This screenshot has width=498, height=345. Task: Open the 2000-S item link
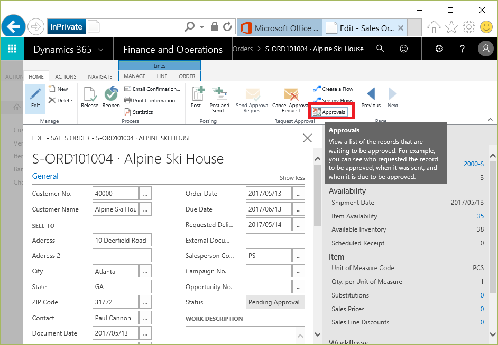click(x=474, y=164)
